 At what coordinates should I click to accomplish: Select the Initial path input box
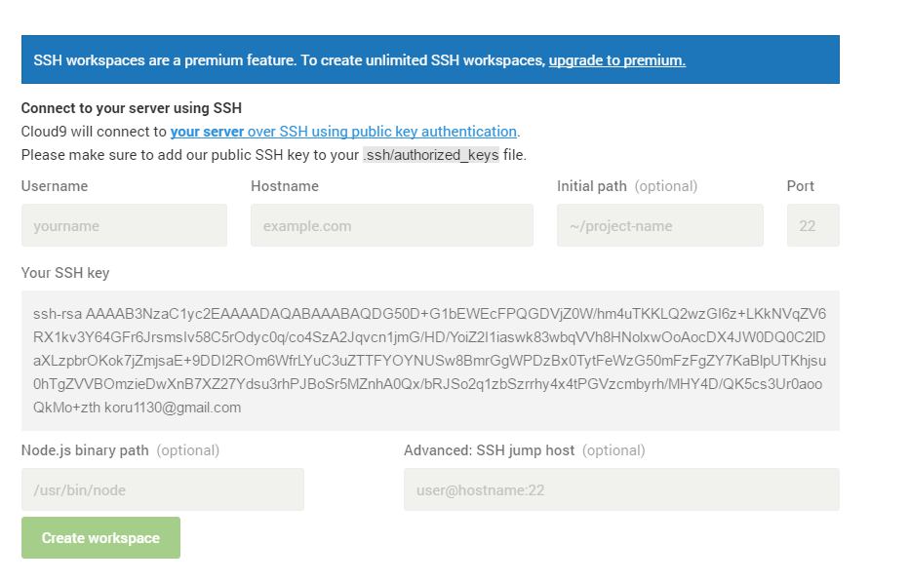coord(659,225)
